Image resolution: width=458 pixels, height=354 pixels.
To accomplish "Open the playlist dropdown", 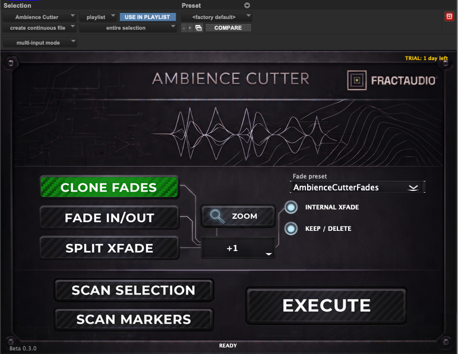I will (98, 17).
